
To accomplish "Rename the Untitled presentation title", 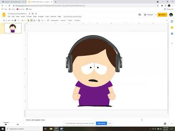I will [x=17, y=13].
